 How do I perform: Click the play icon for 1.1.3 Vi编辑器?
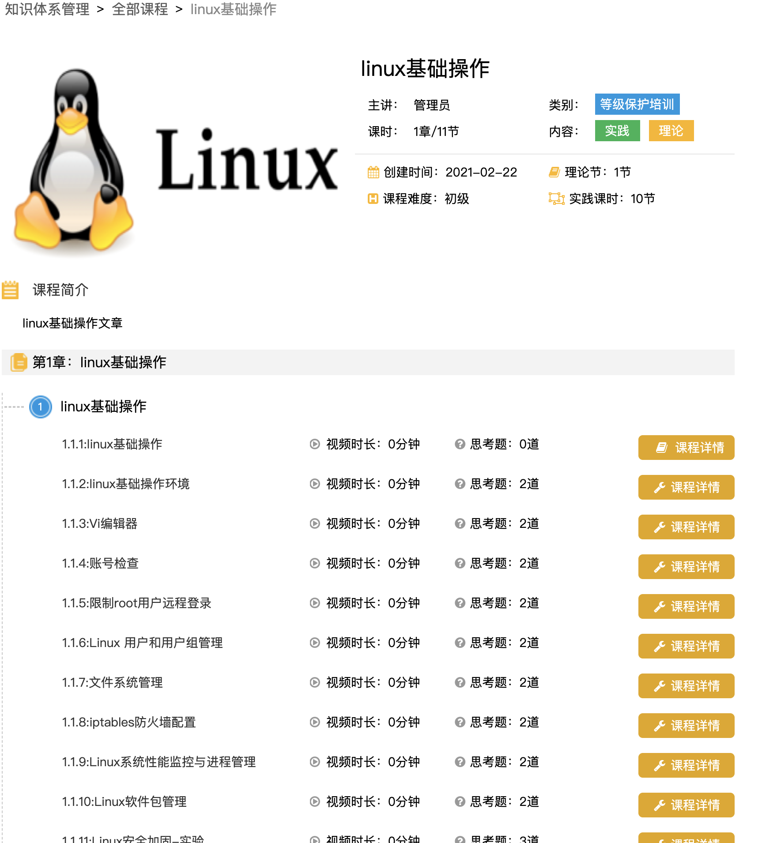point(314,523)
